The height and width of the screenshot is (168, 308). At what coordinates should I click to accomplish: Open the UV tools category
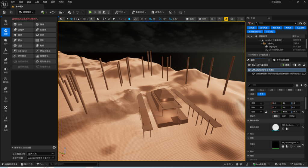[x=6, y=109]
